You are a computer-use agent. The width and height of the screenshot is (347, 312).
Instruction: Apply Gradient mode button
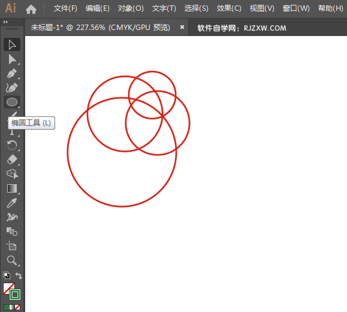(x=12, y=307)
